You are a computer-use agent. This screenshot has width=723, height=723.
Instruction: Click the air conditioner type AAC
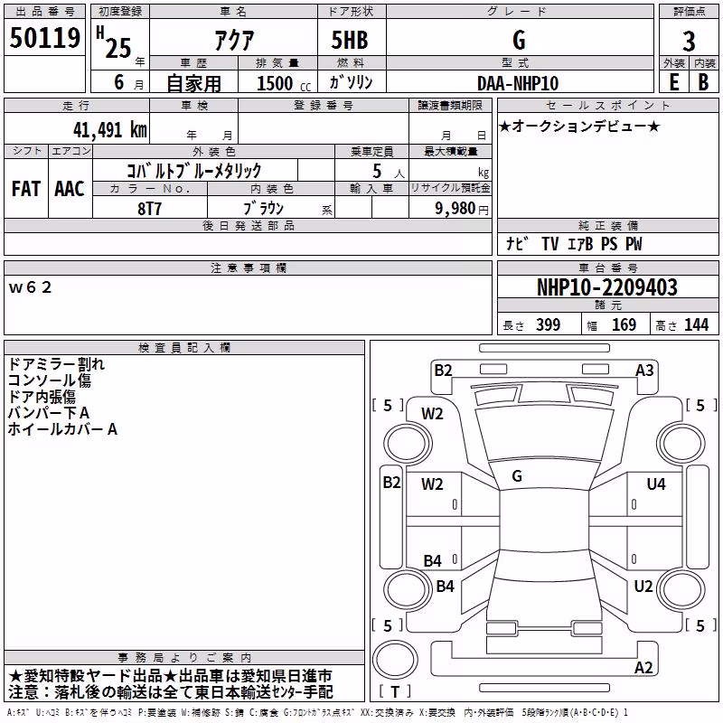(x=70, y=189)
